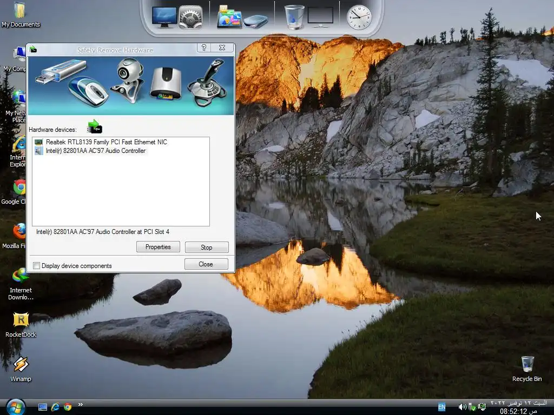Open the recycle bin icon in top dock
This screenshot has height=415, width=554.
coord(294,17)
